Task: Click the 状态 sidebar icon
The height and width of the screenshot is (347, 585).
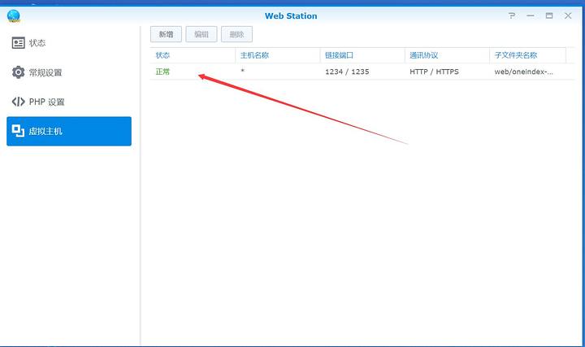Action: click(x=18, y=43)
